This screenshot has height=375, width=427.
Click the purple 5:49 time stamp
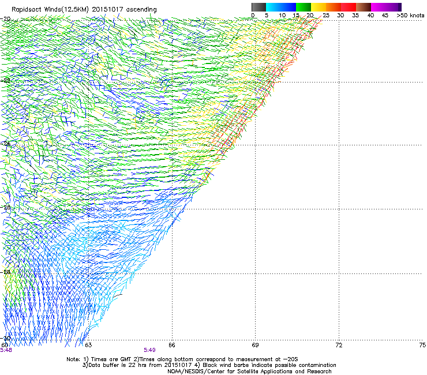[x=150, y=350]
